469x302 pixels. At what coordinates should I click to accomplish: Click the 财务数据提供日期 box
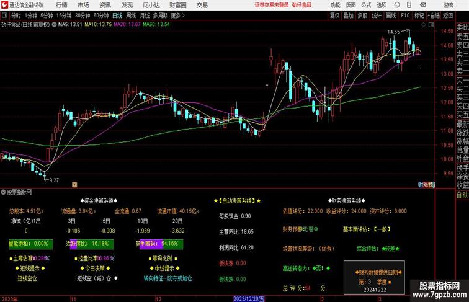coord(375,277)
